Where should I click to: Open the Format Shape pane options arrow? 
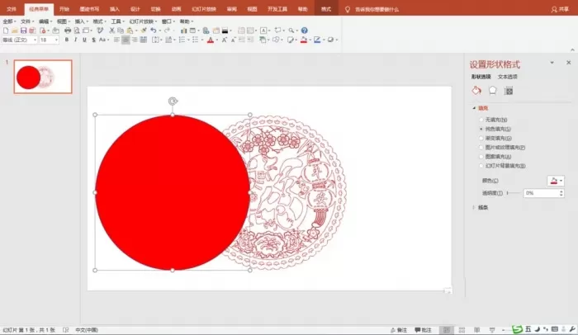[x=552, y=63]
